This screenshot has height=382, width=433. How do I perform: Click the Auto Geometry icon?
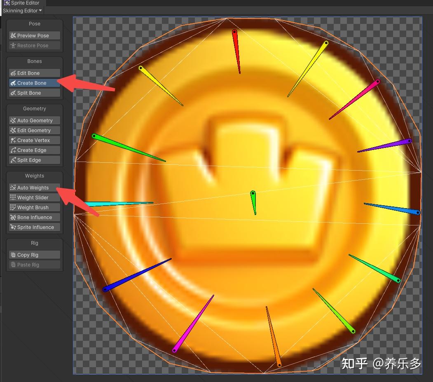tap(13, 120)
